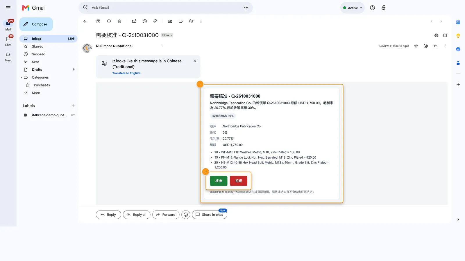
Task: Open Purchases category
Action: (42, 85)
